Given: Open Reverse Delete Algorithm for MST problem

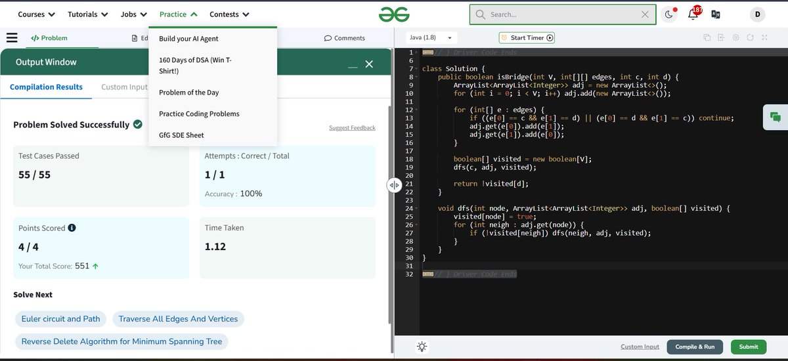Looking at the screenshot, I should [121, 341].
